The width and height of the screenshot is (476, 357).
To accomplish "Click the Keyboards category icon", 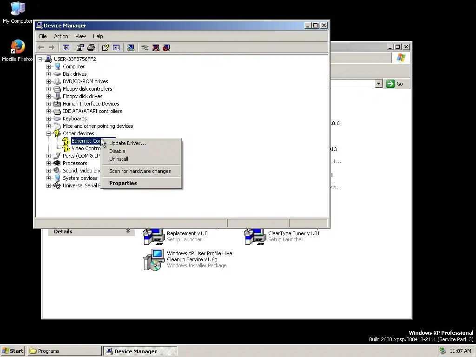I will click(x=57, y=119).
